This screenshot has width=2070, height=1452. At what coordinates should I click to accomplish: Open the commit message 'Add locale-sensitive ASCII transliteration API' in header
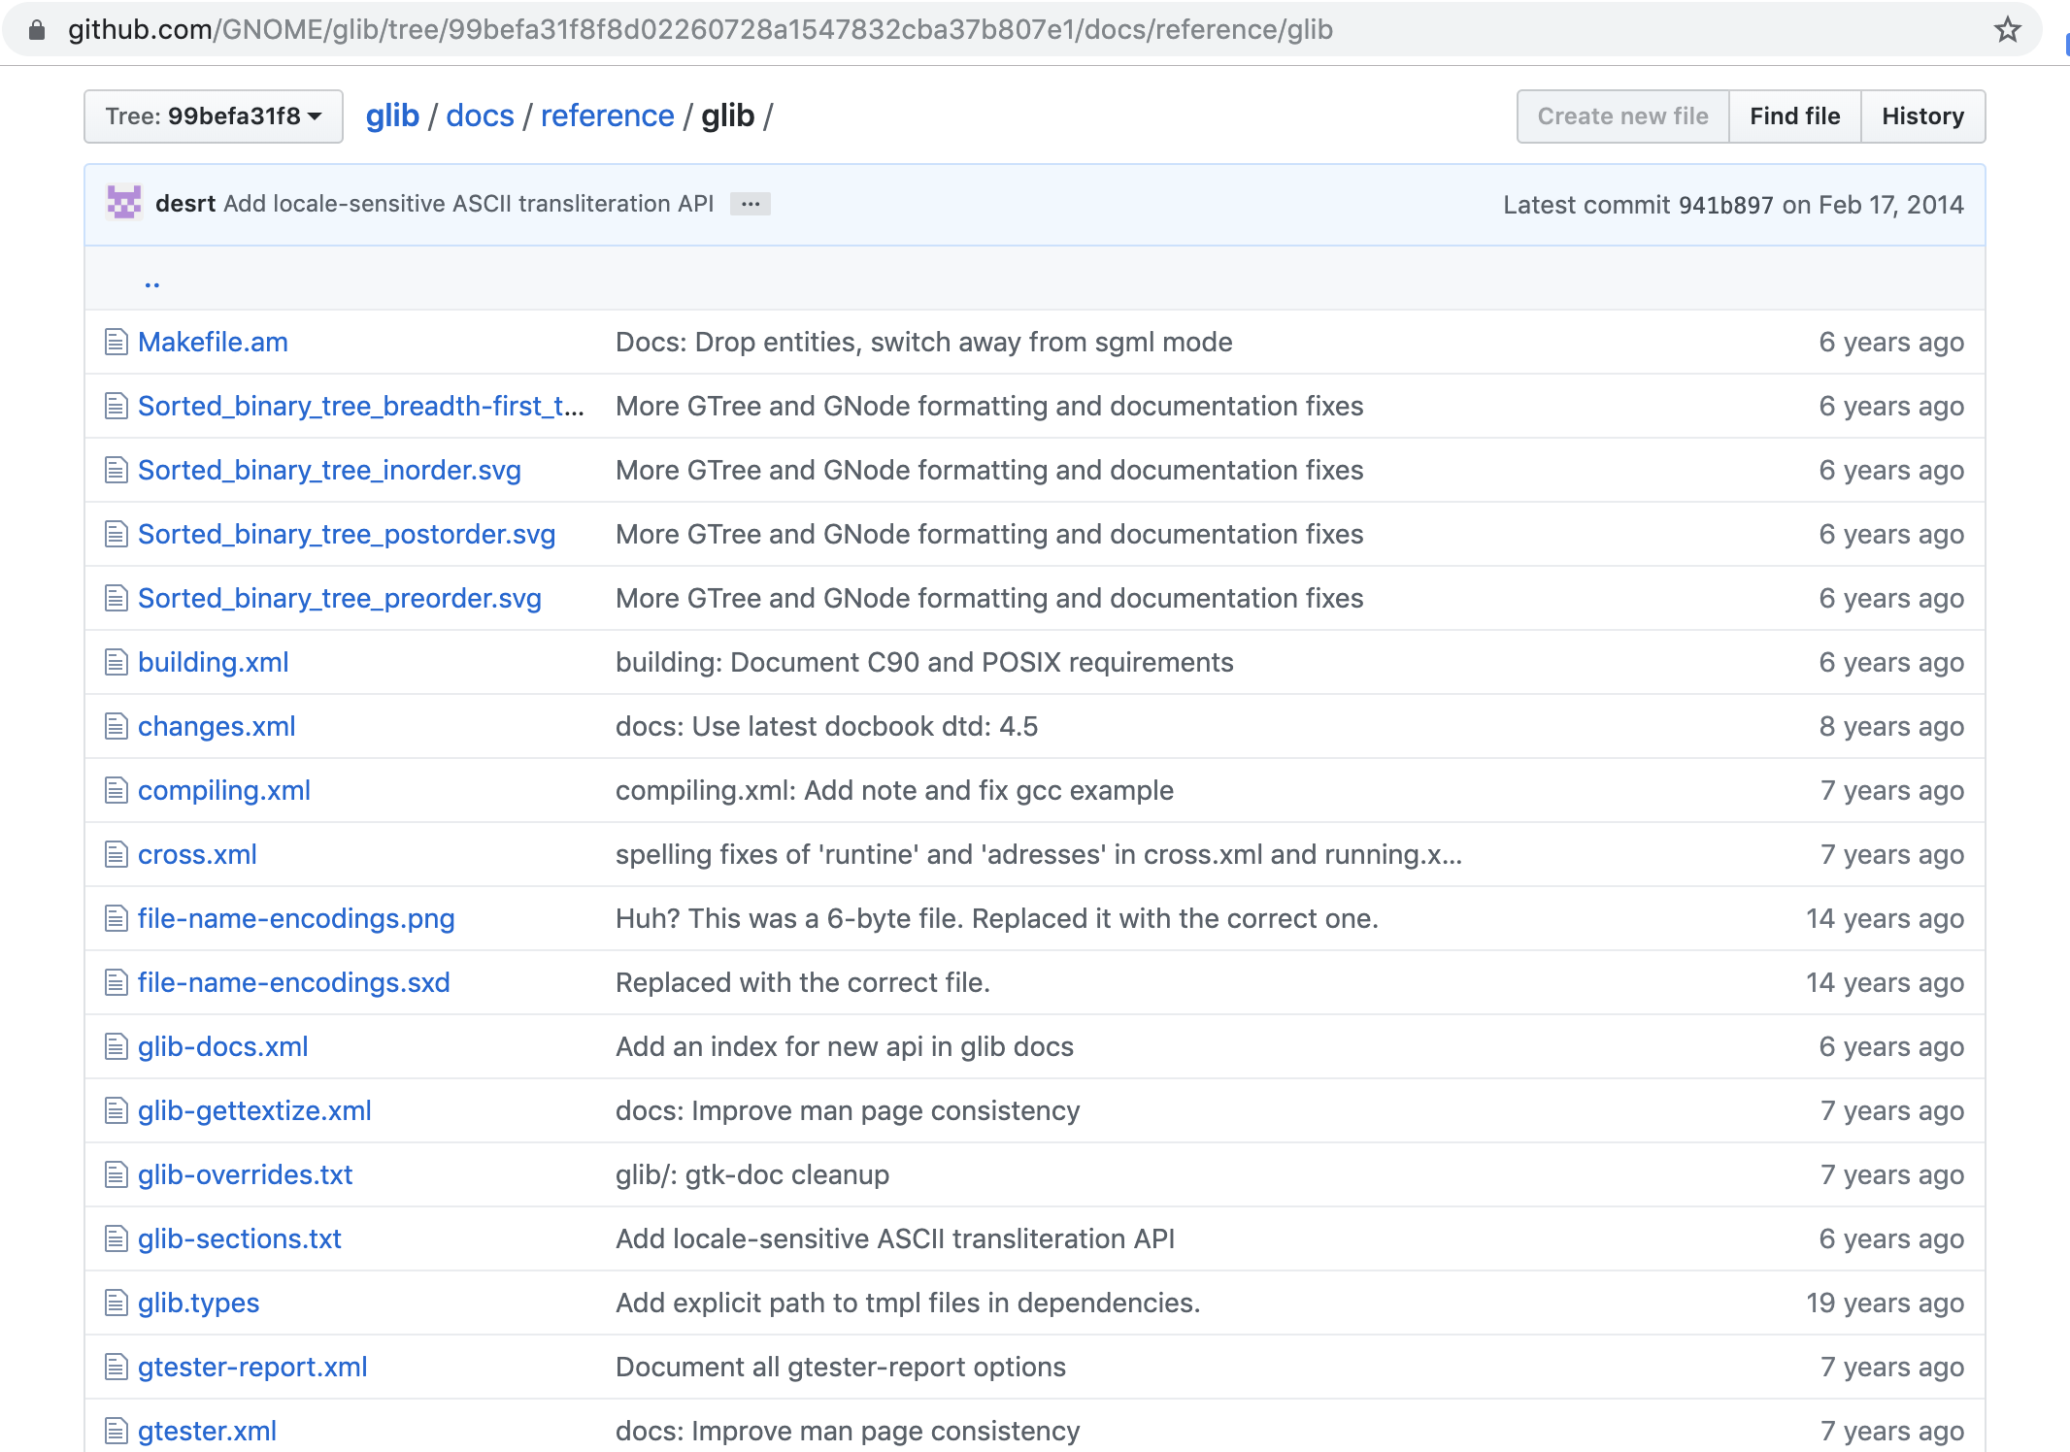point(469,204)
